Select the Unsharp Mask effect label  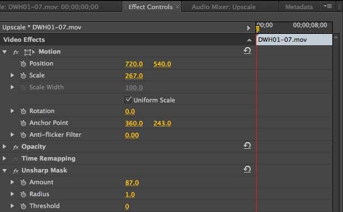[44, 170]
